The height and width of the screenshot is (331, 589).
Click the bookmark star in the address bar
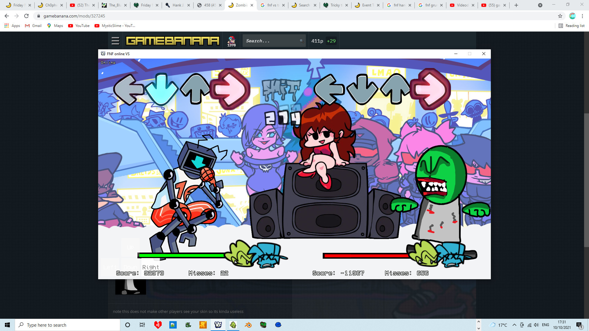point(560,16)
